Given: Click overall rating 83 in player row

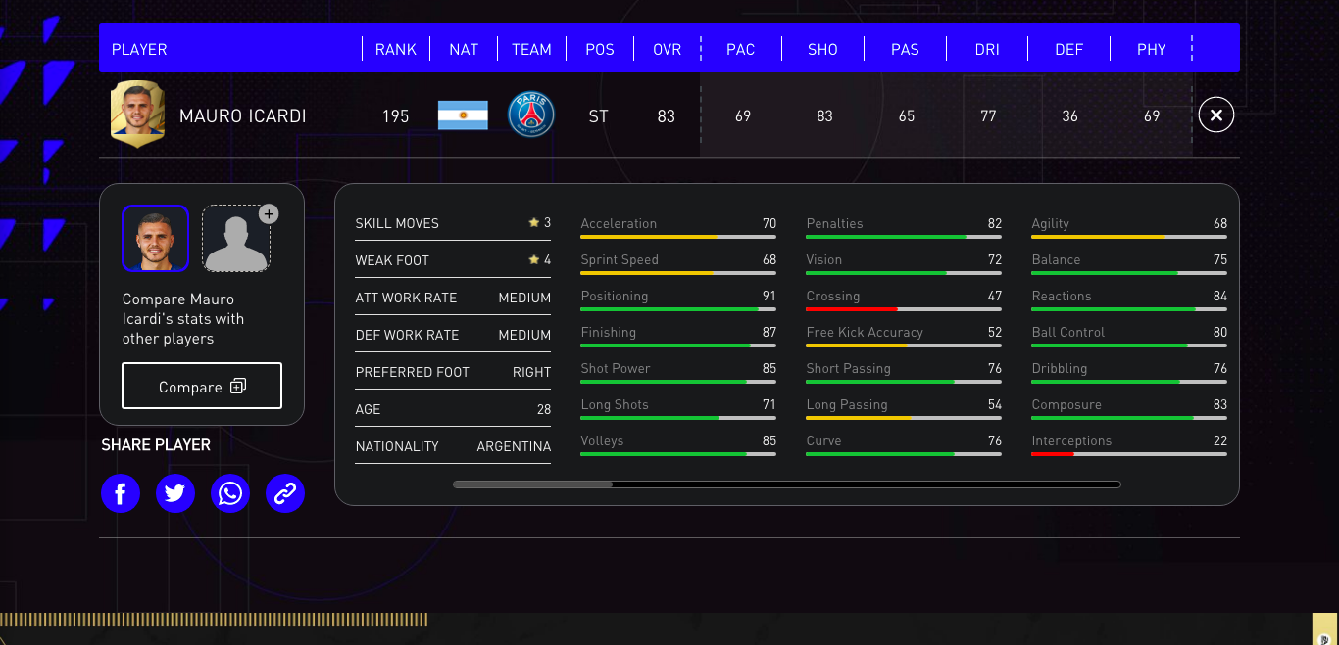Looking at the screenshot, I should pos(667,115).
